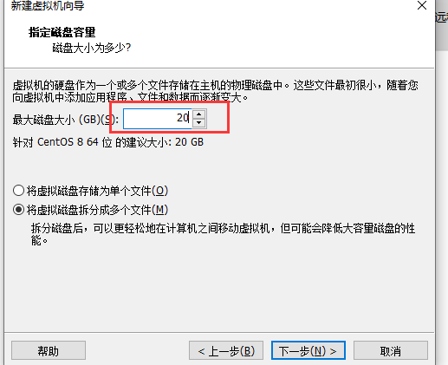Click the 虚拟机的硬盘 description paragraph
The width and height of the screenshot is (448, 365).
pyautogui.click(x=215, y=91)
